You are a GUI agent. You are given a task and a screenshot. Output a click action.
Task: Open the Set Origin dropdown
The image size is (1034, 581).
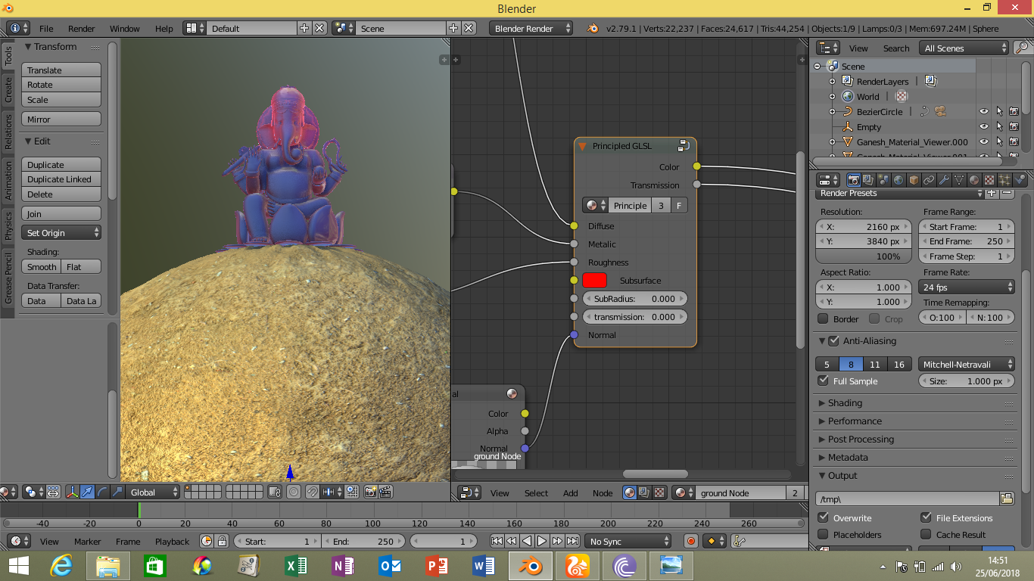pos(61,232)
